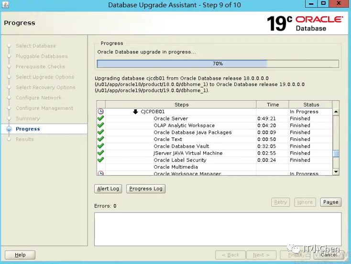This screenshot has width=351, height=264.
Task: Click the 0:00:09 time cell
Action: point(267,132)
